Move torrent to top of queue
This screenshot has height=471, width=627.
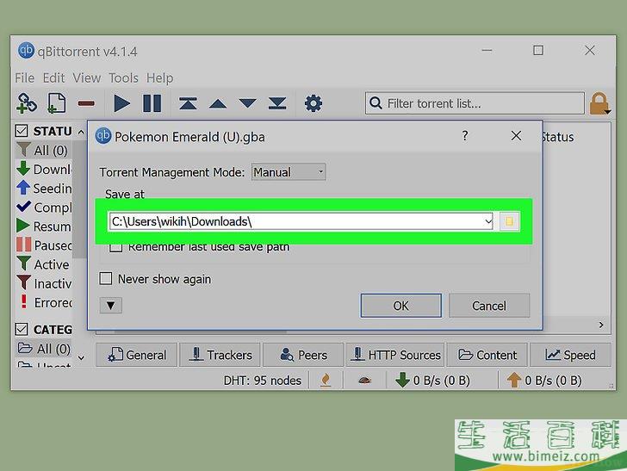[188, 104]
